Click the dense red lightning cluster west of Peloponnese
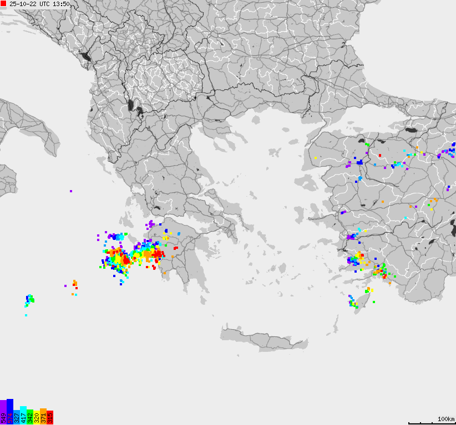Screen dimensions: 456x425 click(125, 259)
